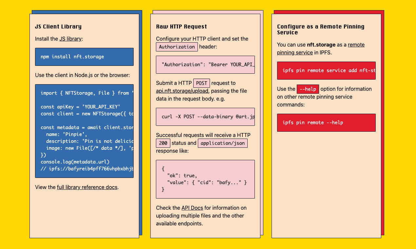This screenshot has height=249, width=416.
Task: Click "Use the client in Node.js or the browser:" text
Action: [x=83, y=75]
